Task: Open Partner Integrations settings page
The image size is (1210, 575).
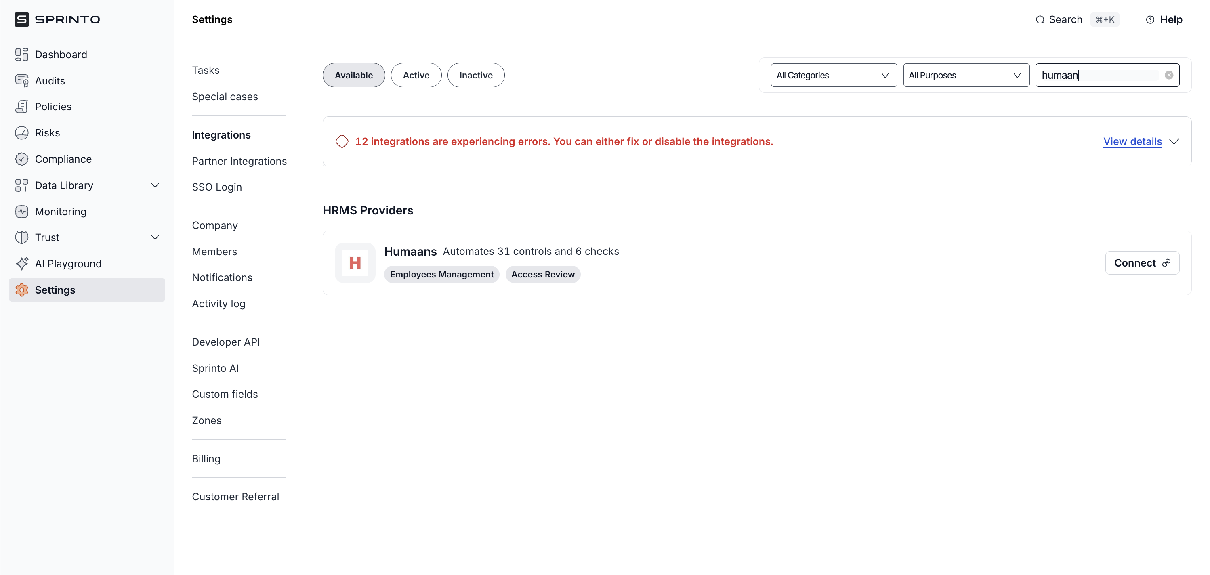Action: (239, 161)
